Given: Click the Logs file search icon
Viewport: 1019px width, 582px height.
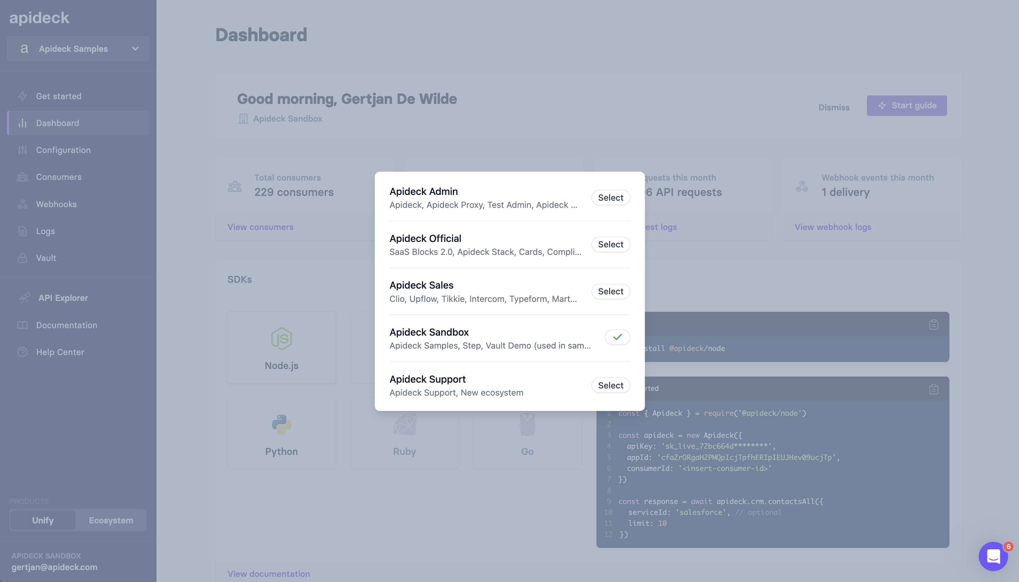Looking at the screenshot, I should click(x=23, y=231).
